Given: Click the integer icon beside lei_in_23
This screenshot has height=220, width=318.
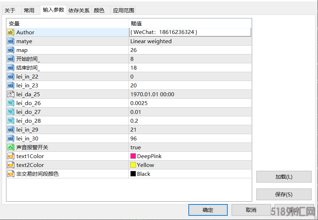Looking at the screenshot, I should [x=11, y=86].
